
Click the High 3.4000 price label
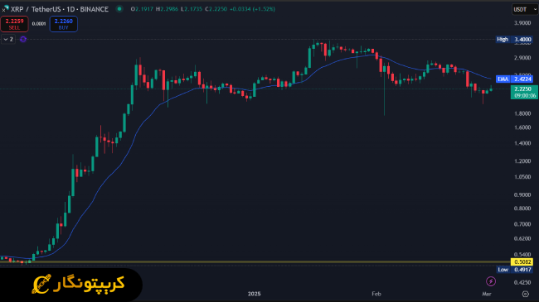(514, 40)
